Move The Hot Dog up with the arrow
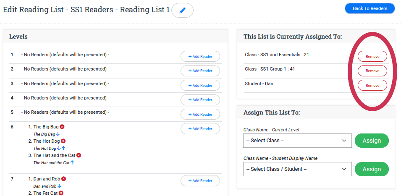The image size is (401, 196). pos(64,149)
